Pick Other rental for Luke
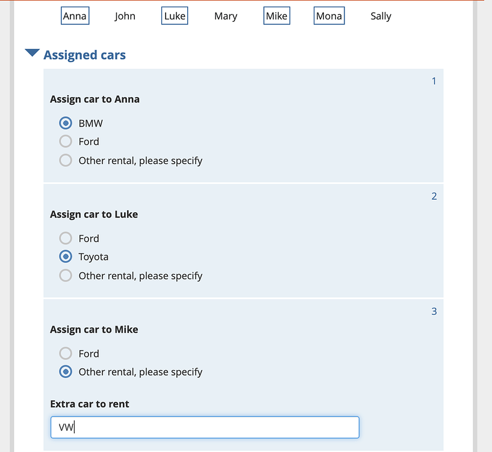492x452 pixels. point(65,275)
